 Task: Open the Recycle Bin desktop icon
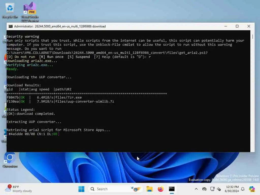(10, 11)
